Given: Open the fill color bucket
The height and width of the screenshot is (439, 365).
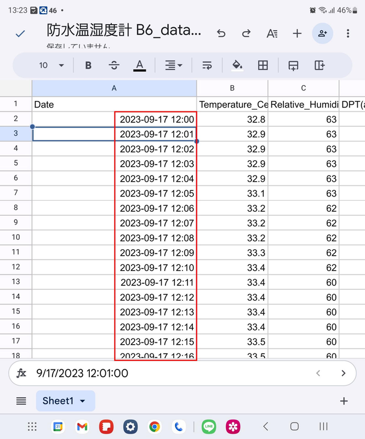Looking at the screenshot, I should pyautogui.click(x=237, y=65).
